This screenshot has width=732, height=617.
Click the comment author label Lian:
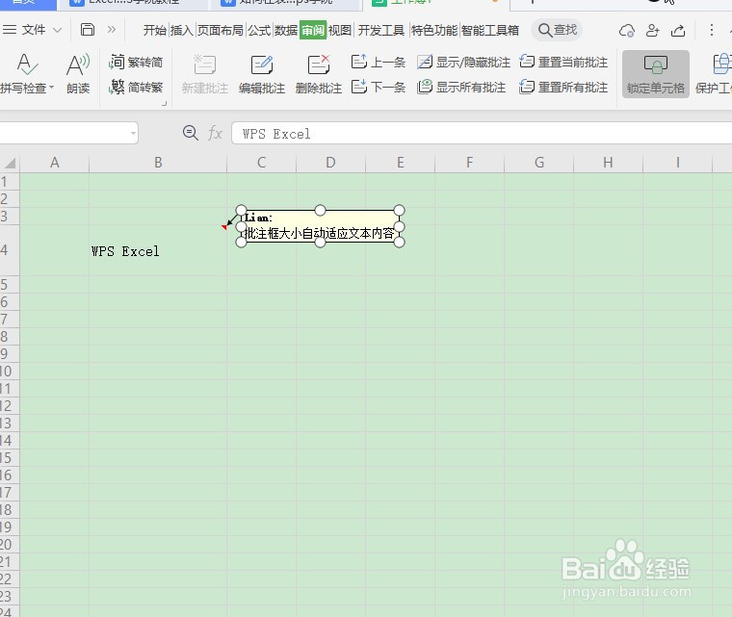coord(258,218)
